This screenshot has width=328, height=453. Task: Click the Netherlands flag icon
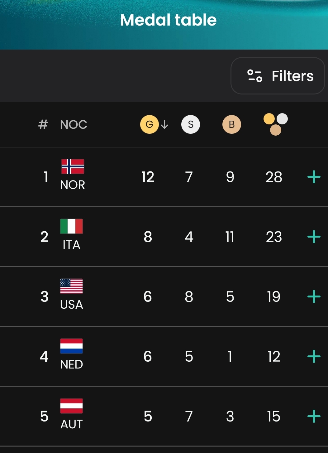pyautogui.click(x=72, y=346)
